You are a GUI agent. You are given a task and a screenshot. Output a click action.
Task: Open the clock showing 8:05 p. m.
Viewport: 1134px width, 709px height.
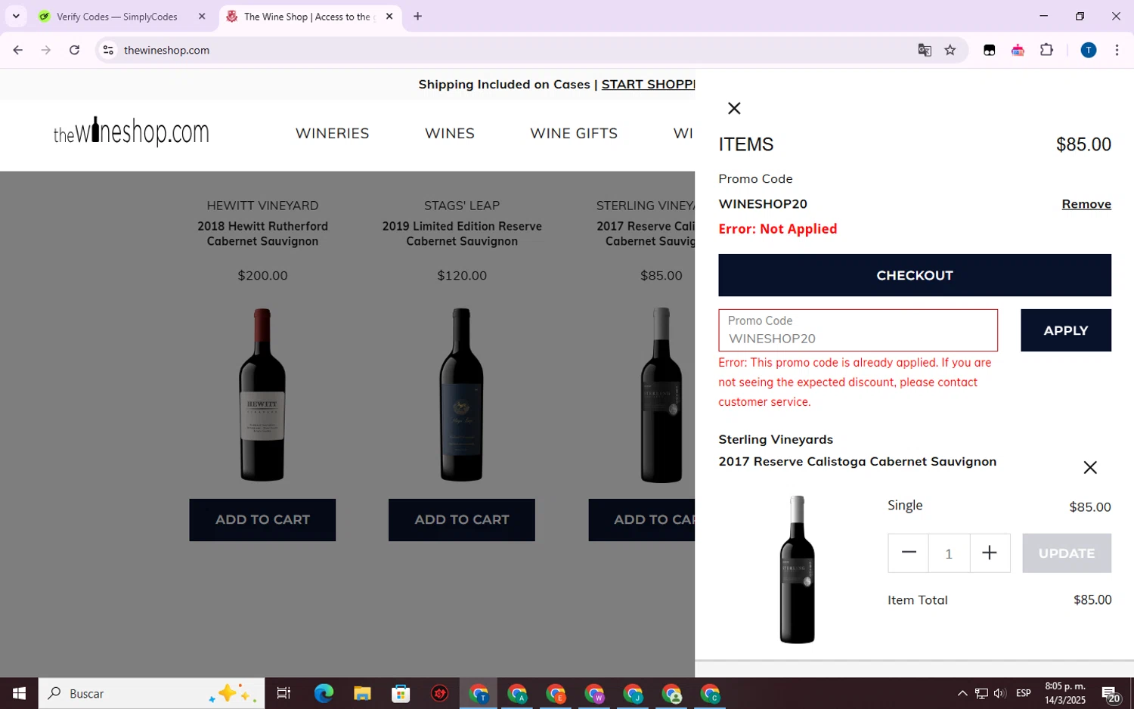[1065, 693]
